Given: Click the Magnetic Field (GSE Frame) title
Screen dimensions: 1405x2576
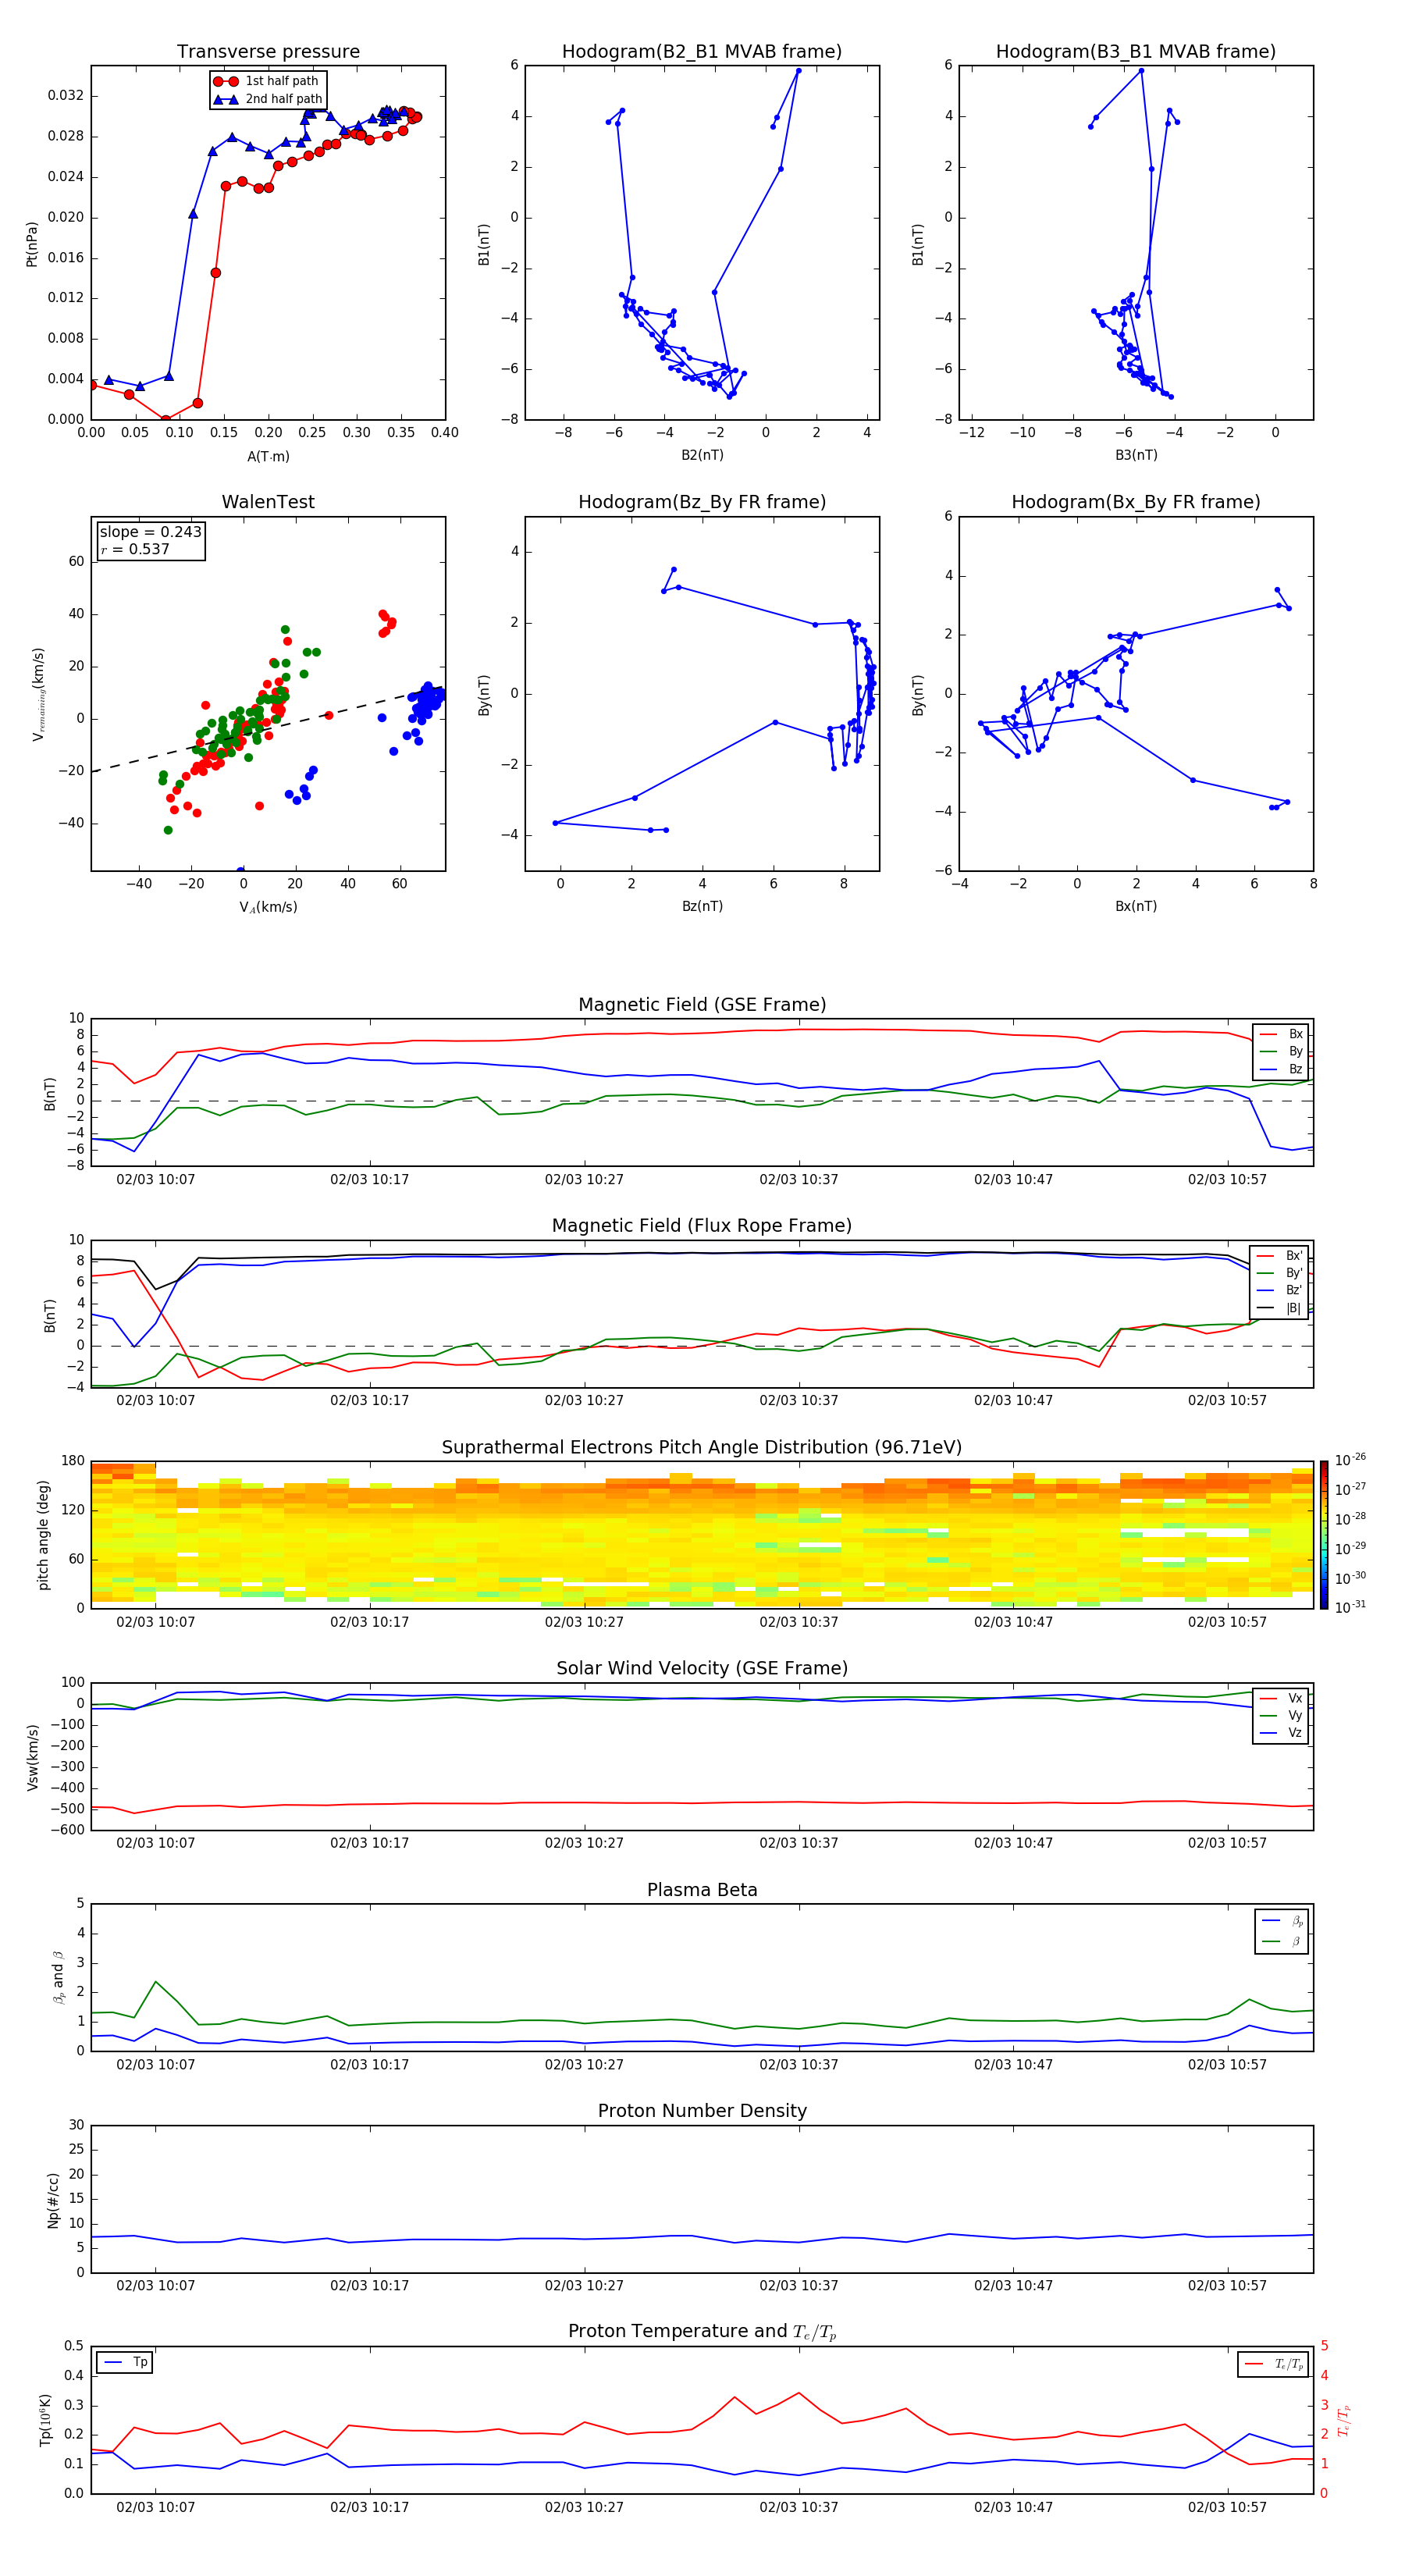Looking at the screenshot, I should (x=702, y=1005).
